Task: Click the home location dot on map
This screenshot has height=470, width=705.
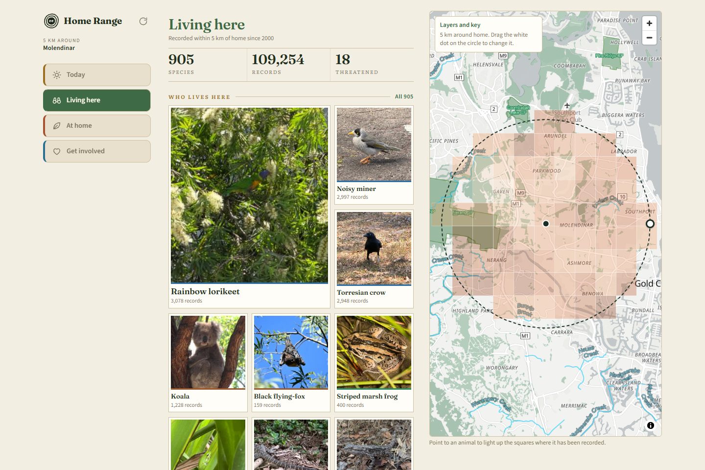Action: click(x=546, y=224)
